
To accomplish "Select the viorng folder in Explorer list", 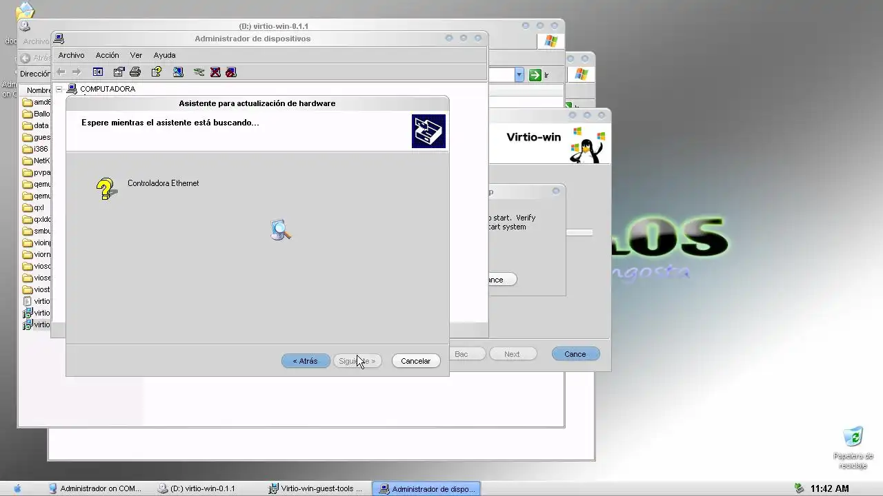I will [37, 254].
